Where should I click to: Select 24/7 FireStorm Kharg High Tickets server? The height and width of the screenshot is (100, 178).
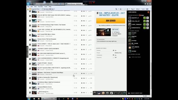click(x=61, y=26)
